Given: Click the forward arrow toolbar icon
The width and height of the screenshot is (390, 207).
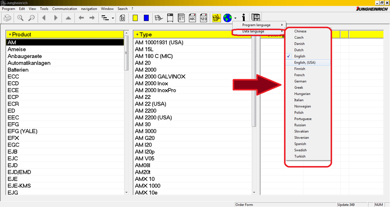Looking at the screenshot, I should (92, 18).
